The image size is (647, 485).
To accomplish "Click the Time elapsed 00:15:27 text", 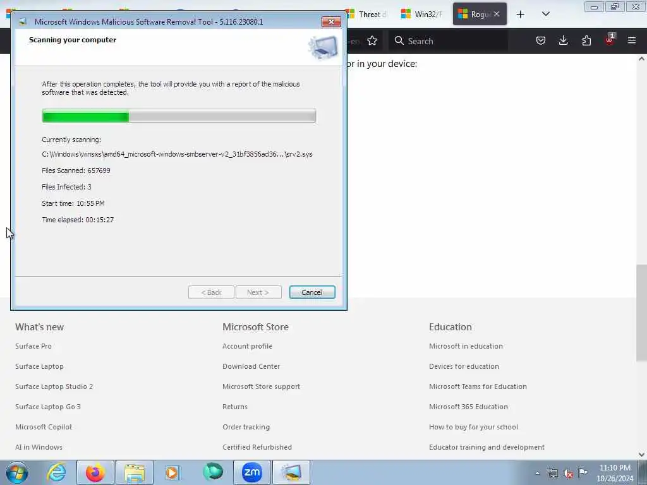I will 78,220.
